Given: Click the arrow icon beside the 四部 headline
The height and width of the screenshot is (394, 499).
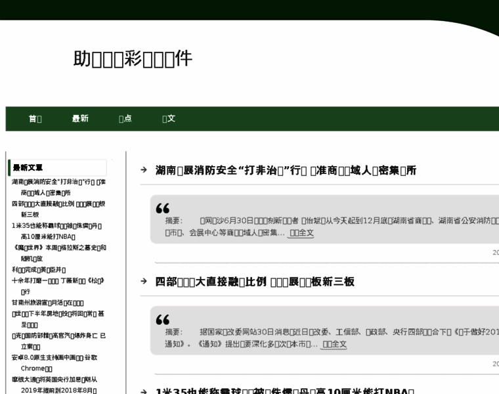Looking at the screenshot, I should pyautogui.click(x=144, y=281).
